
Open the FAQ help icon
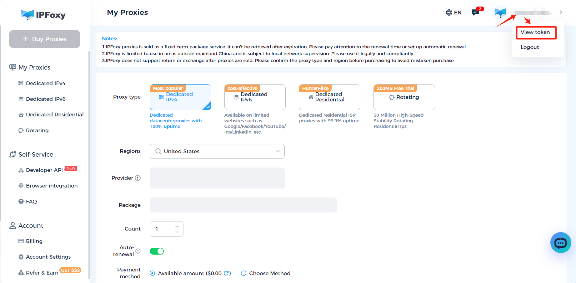click(x=21, y=201)
